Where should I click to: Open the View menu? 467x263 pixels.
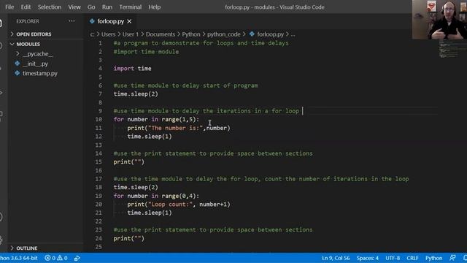[x=74, y=7]
